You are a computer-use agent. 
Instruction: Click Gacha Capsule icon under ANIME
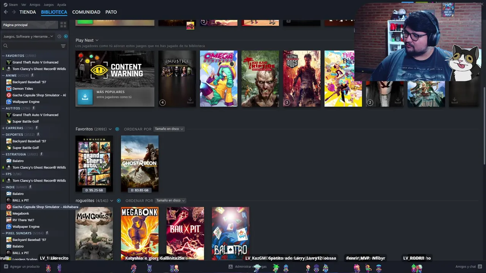pyautogui.click(x=9, y=95)
